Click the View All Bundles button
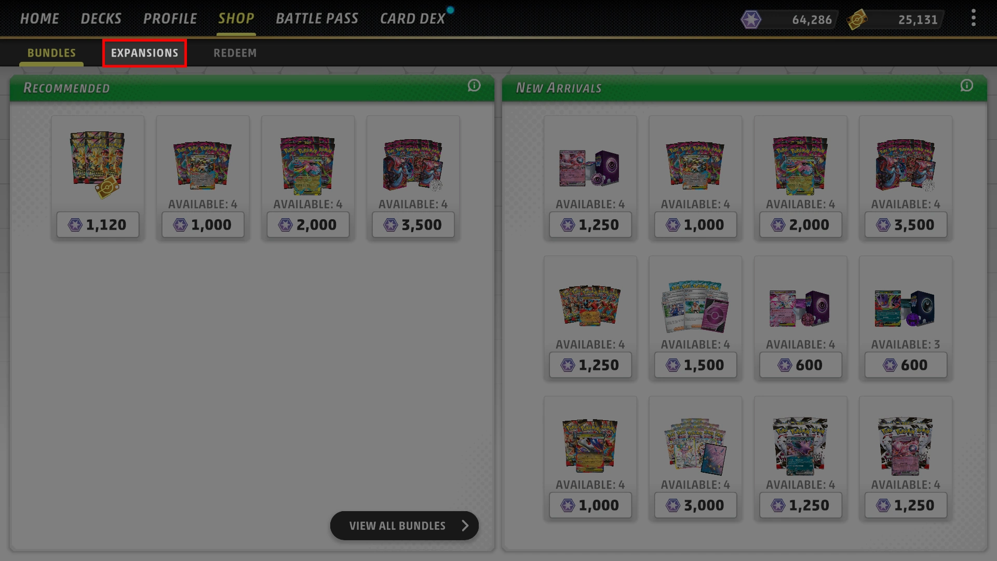 pos(404,526)
